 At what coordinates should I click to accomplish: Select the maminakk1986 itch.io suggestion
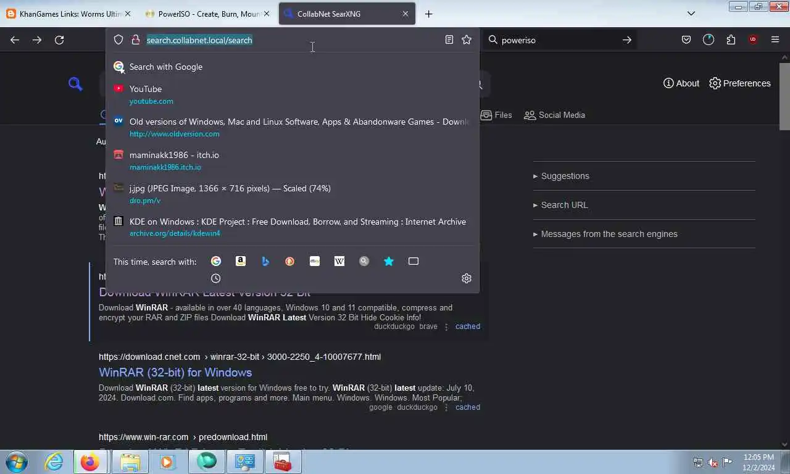(293, 160)
